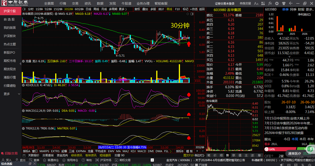
Task: Open the 指标A indicator group menu
Action: [27, 151]
